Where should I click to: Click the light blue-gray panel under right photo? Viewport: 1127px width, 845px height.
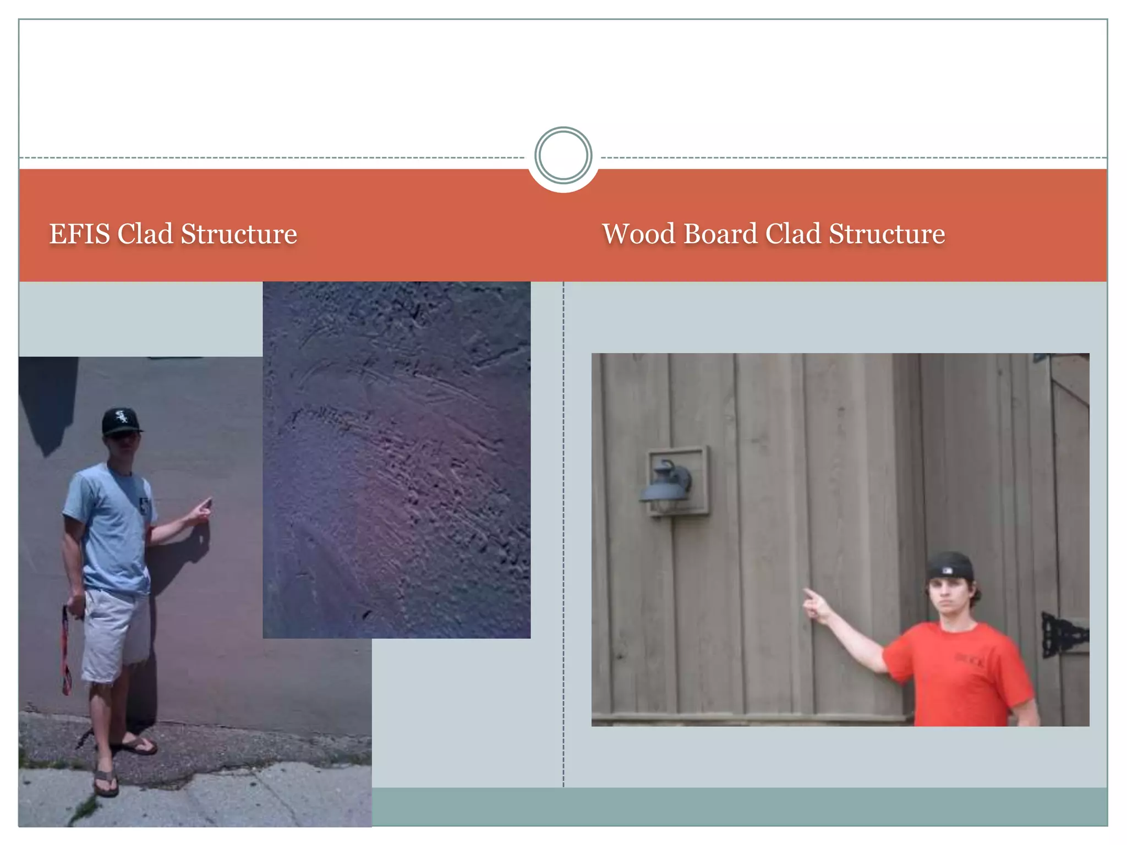[x=835, y=757]
